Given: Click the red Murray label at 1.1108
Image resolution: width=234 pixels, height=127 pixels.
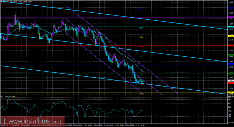Looking at the screenshot, I should [141, 47].
